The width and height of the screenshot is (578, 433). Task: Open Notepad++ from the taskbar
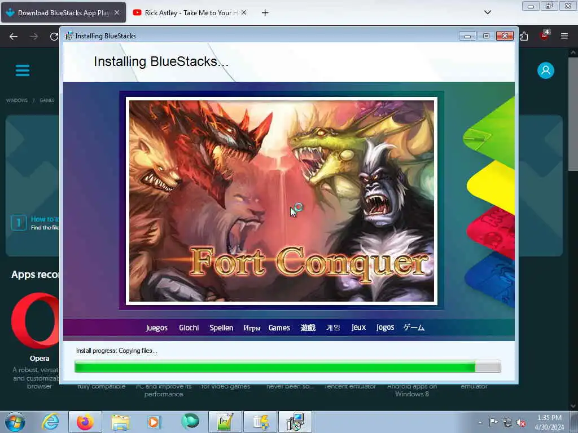pos(225,422)
